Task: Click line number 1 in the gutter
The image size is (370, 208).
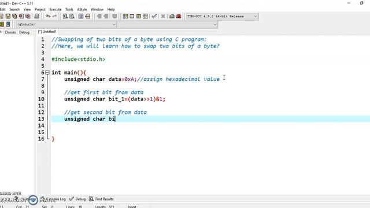Action: coord(43,39)
